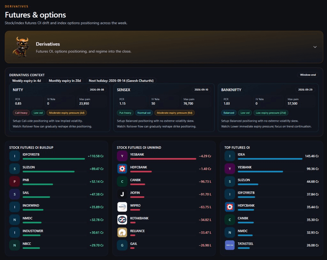The height and width of the screenshot is (260, 327).
Task: Click the CANBK icon in OI Unwind
Action: tap(122, 181)
